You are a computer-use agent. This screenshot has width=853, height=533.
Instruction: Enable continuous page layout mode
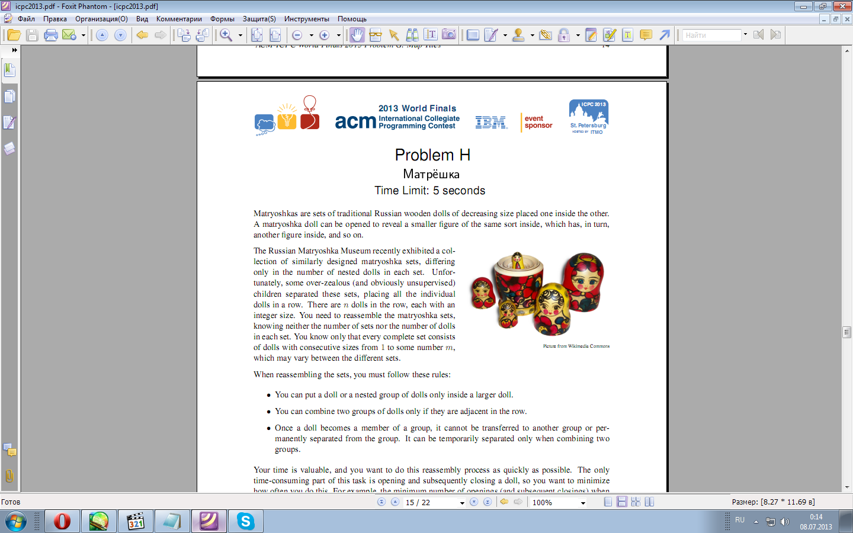click(622, 502)
